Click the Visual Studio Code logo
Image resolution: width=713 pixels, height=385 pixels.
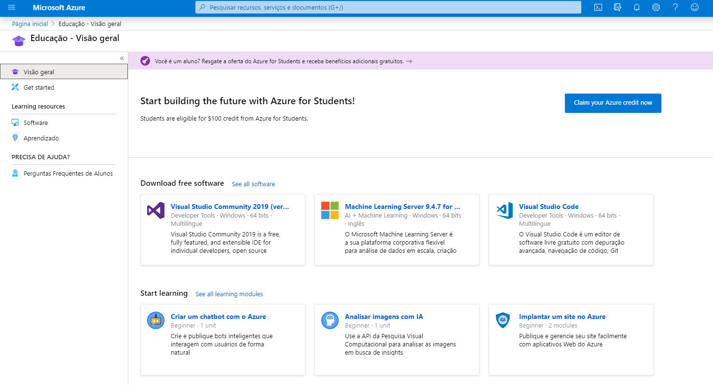point(504,211)
